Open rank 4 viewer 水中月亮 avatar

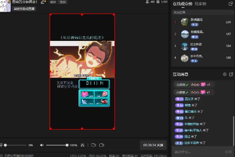point(185,58)
